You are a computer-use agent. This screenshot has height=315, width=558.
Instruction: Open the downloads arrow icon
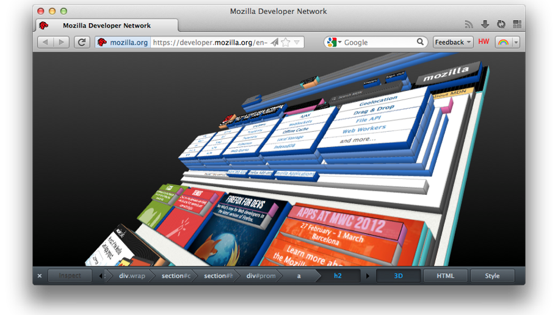[x=485, y=24]
